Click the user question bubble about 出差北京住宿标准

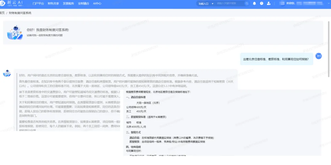(276, 59)
